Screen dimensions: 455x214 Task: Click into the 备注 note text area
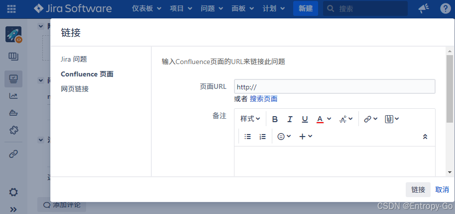tap(335, 161)
